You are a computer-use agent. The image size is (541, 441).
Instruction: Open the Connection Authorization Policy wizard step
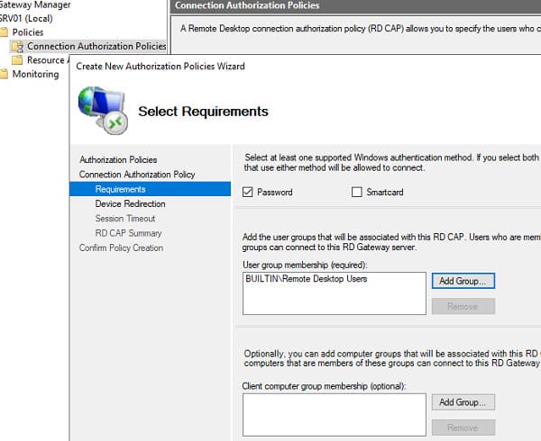click(x=137, y=175)
